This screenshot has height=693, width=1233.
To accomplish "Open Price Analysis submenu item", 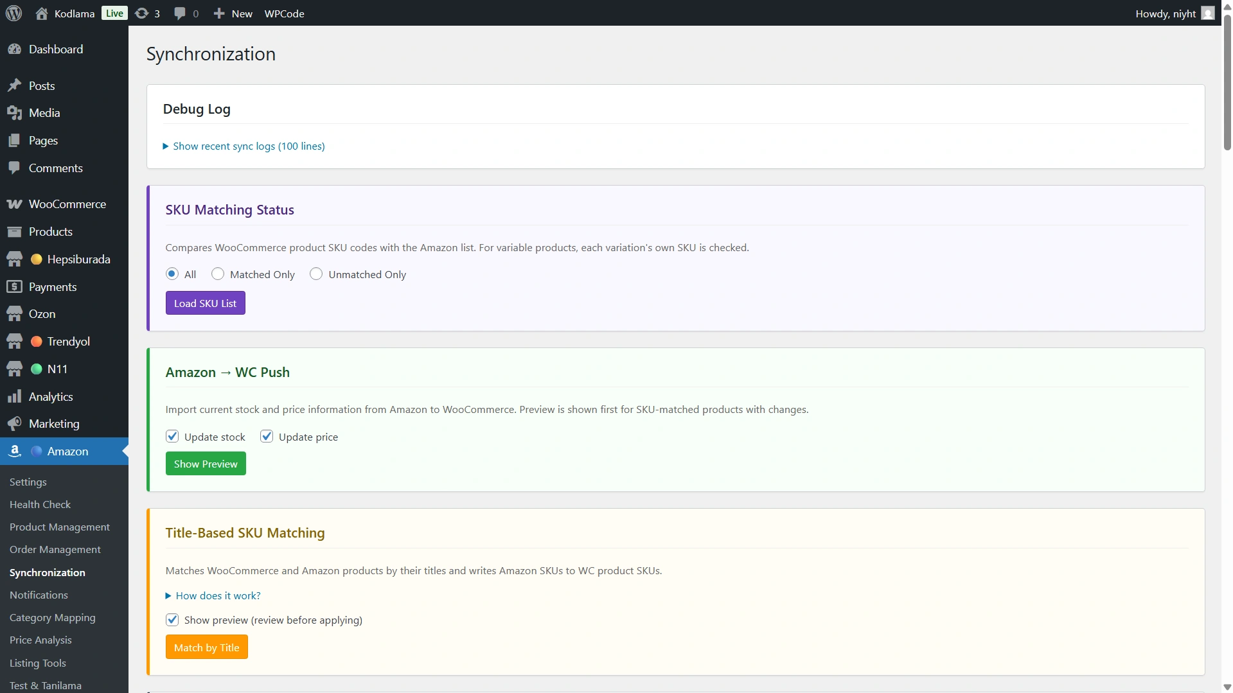I will pyautogui.click(x=40, y=640).
